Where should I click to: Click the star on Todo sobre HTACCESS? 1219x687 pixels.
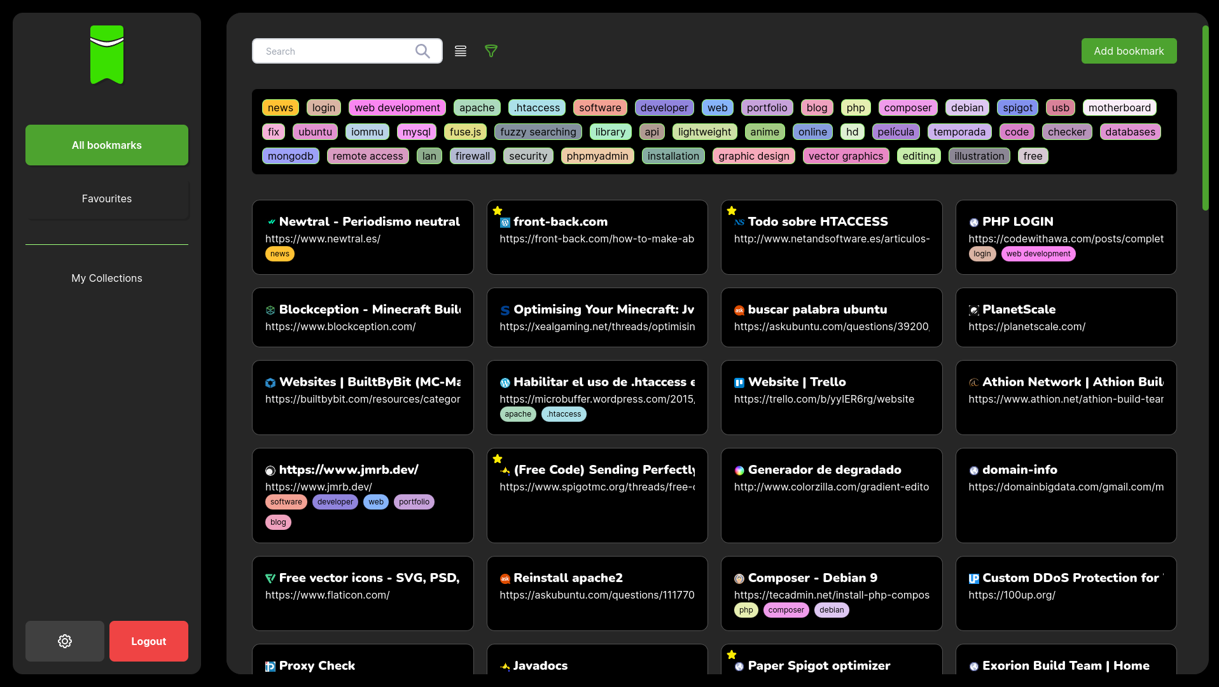(x=732, y=211)
